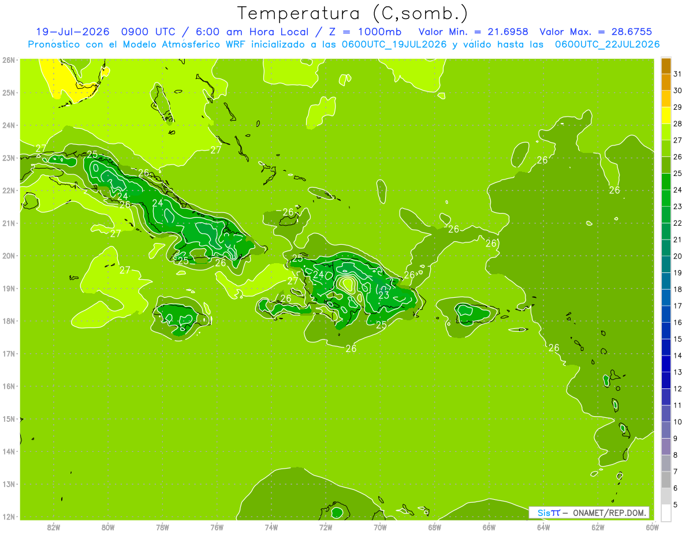Click the '21N' latitude axis label
The width and height of the screenshot is (693, 535).
pos(8,223)
